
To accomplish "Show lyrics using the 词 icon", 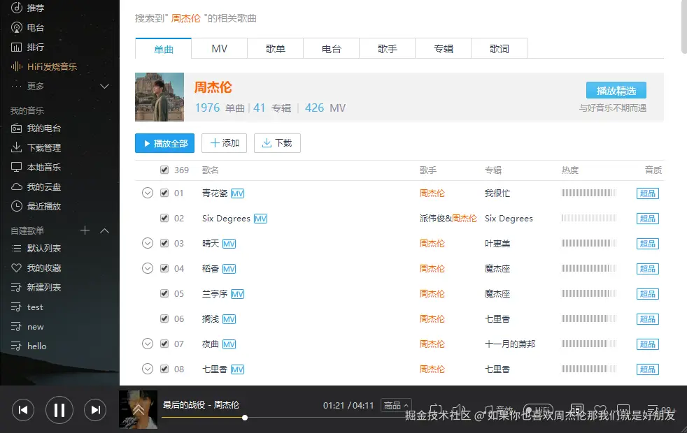I will 576,408.
